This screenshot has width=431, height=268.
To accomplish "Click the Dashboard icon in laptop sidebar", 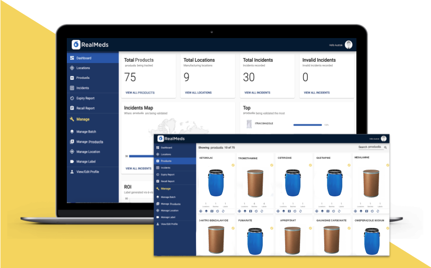I will 72,58.
